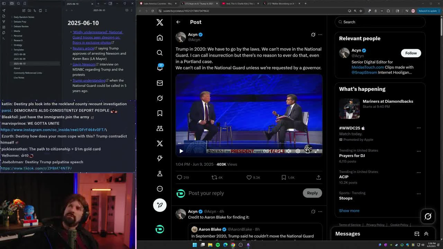Expand the Messages drawer arrows
443x249 pixels.
(x=426, y=234)
